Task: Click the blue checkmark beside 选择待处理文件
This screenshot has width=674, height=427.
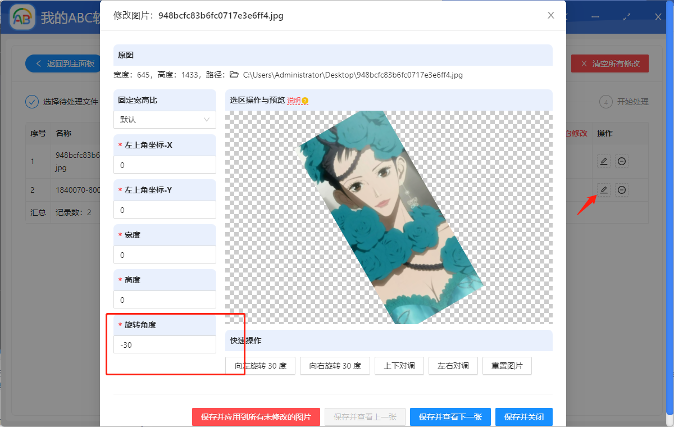Action: point(31,102)
